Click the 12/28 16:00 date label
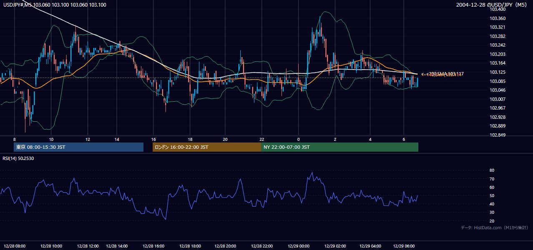Screen dimensions: 533x250 [x=153, y=246]
